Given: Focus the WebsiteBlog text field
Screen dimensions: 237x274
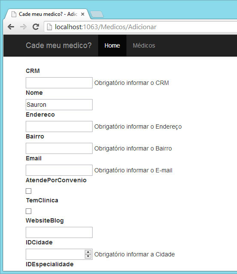Looking at the screenshot, I should click(59, 232).
